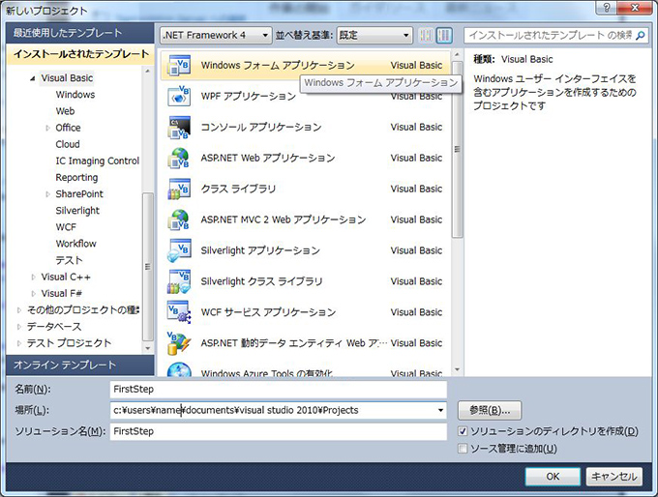Viewport: 658px width, 497px height.
Task: Expand the SharePoint tree node
Action: tap(47, 194)
